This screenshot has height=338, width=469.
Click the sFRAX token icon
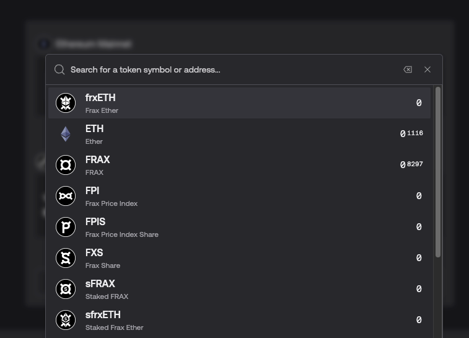pyautogui.click(x=66, y=289)
